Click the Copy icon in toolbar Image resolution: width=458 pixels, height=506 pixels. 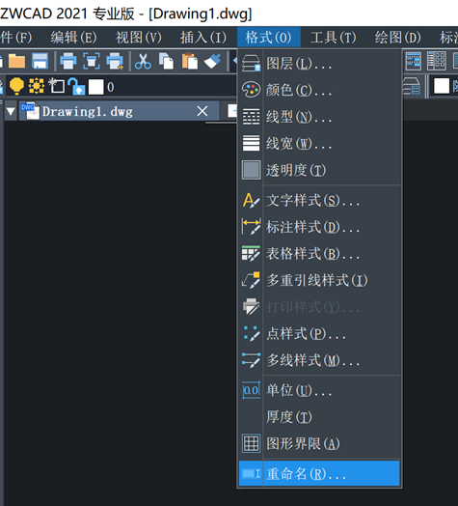(166, 61)
